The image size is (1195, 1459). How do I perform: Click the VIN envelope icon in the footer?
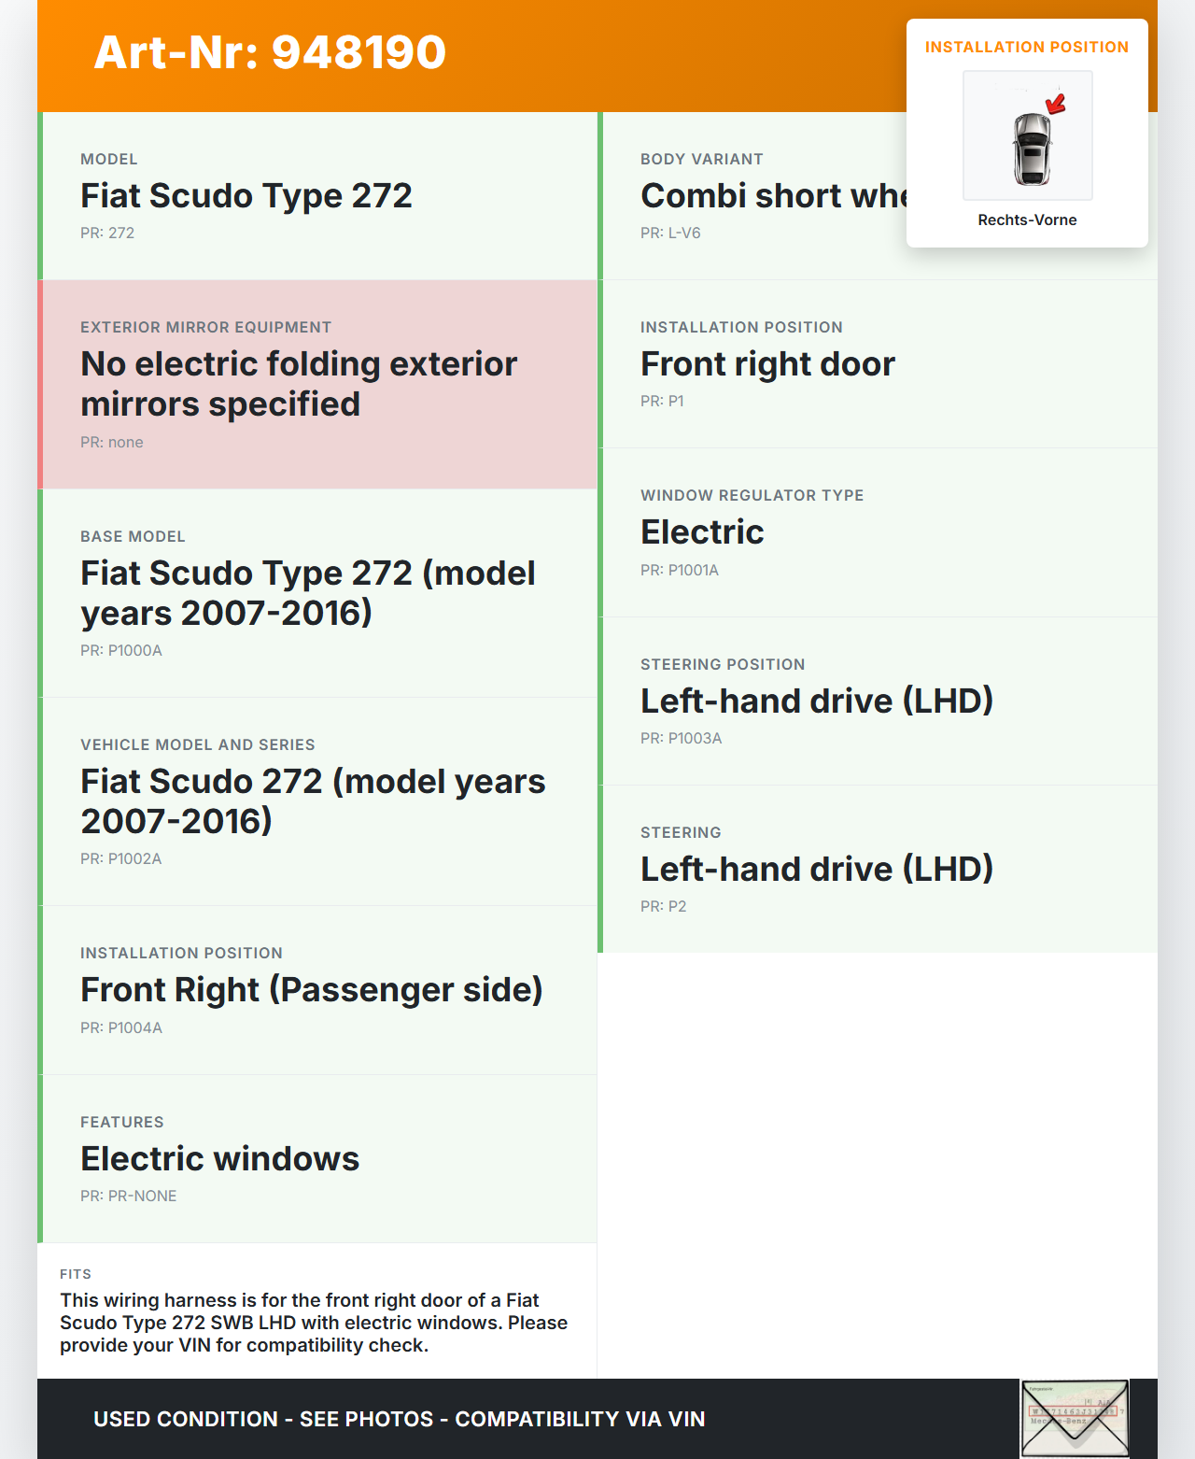point(1074,1418)
